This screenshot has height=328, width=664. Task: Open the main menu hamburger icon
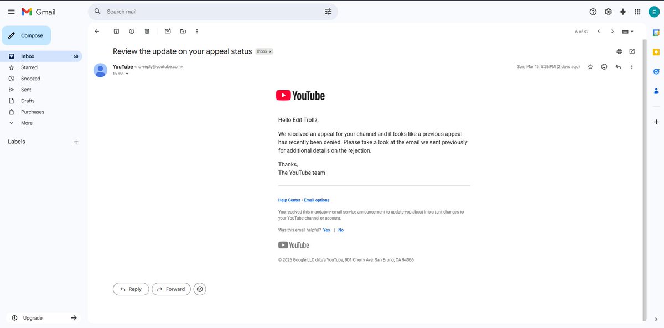[x=11, y=12]
